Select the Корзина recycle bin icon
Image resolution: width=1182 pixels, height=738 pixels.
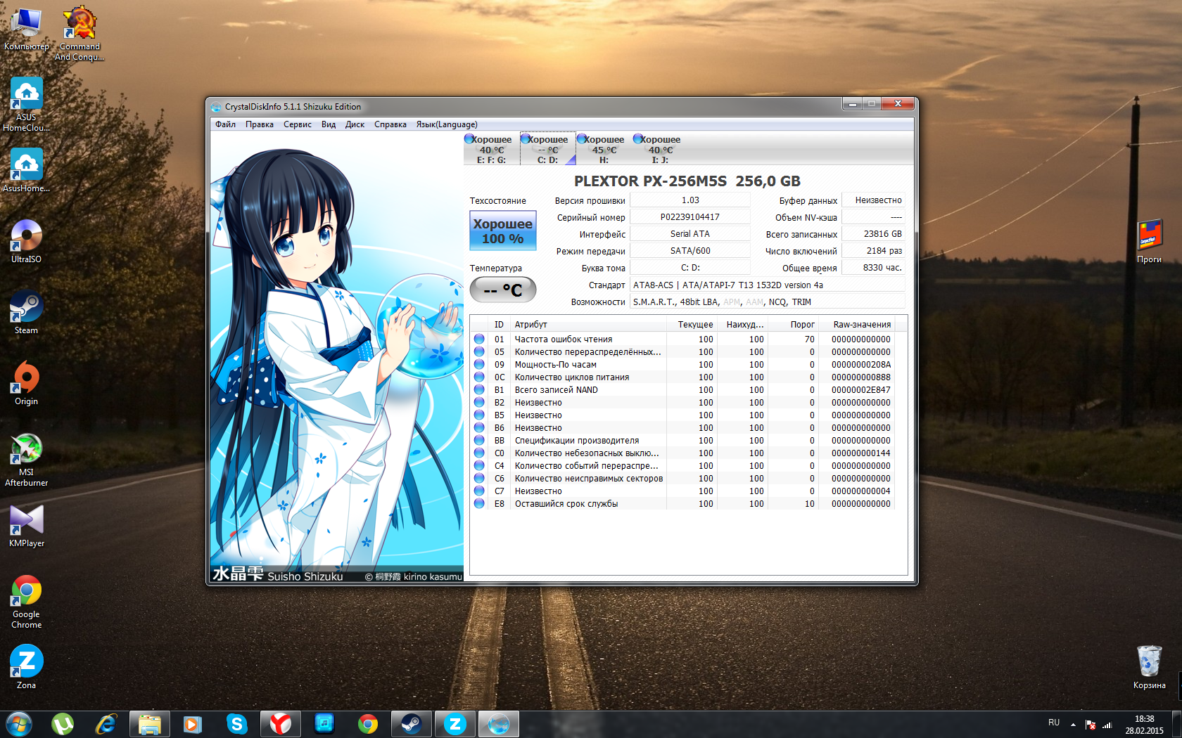tap(1150, 667)
